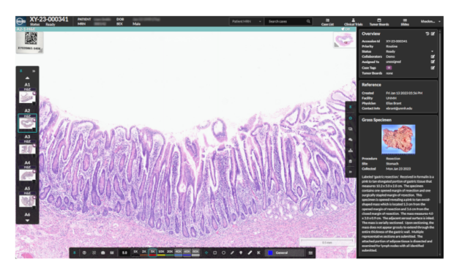
Task: Click the A2-1-H&E slide title bar
Action: tap(186, 29)
